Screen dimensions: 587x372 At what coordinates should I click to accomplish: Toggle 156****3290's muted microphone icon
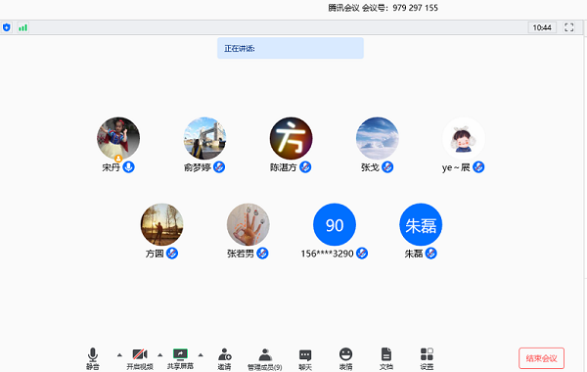[x=362, y=254]
